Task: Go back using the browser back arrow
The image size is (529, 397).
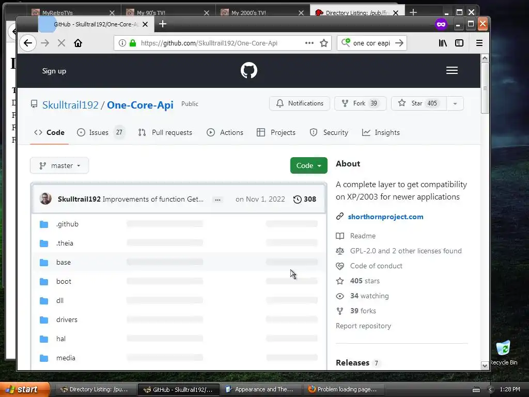Action: pyautogui.click(x=28, y=43)
